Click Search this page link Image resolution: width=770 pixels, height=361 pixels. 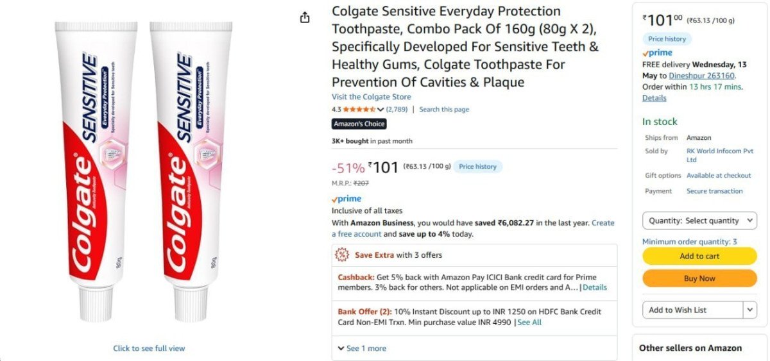click(x=444, y=110)
